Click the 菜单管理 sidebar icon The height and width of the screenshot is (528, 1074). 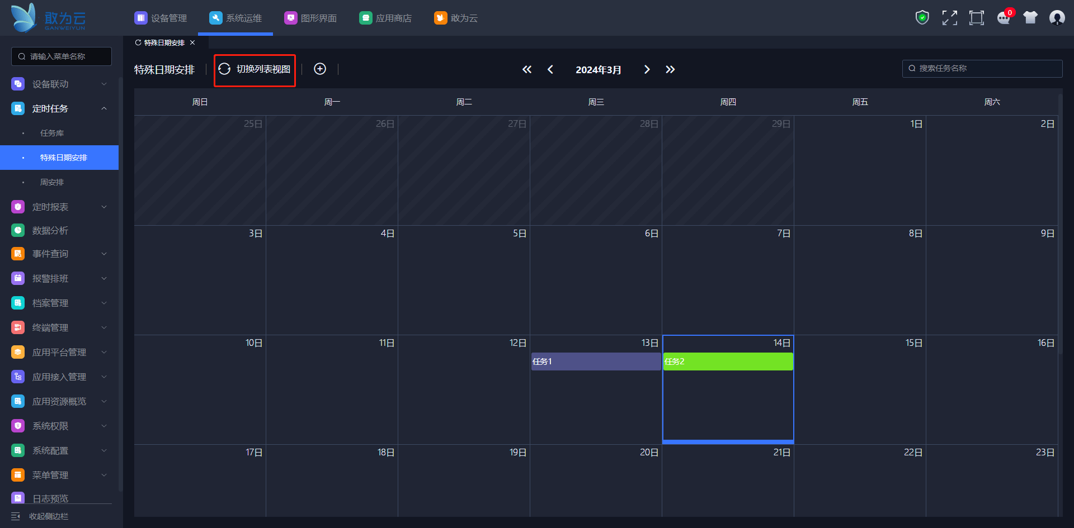(18, 475)
